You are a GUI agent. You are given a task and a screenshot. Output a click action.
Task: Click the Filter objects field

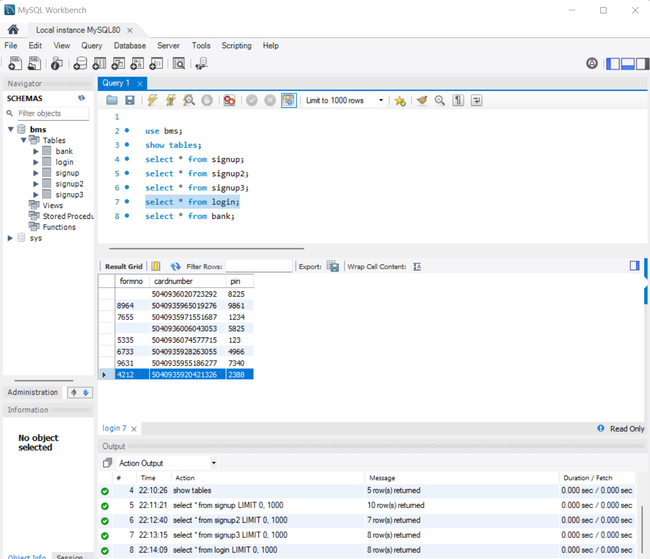pyautogui.click(x=53, y=113)
